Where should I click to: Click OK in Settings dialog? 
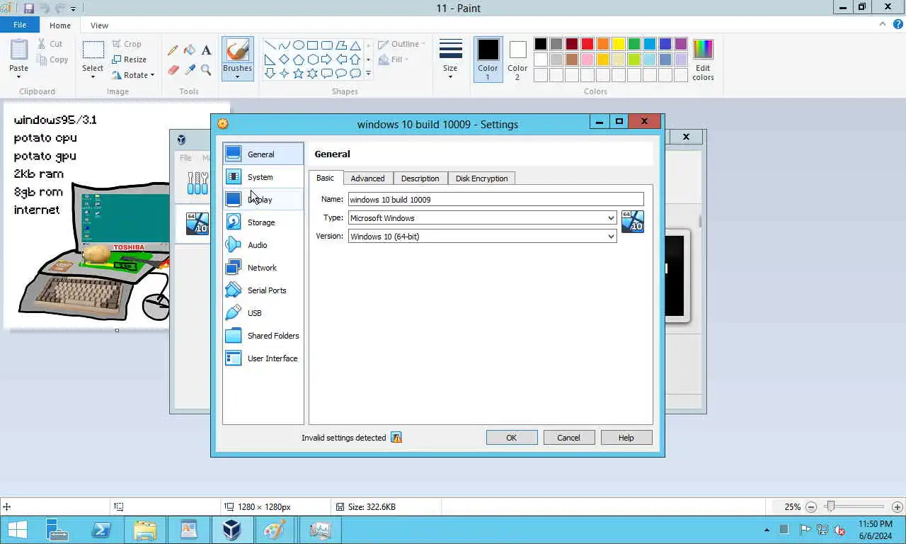(x=512, y=438)
